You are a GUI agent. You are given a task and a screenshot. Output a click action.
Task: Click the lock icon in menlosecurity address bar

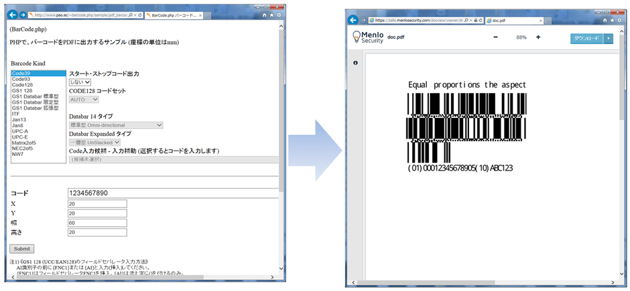[x=476, y=20]
